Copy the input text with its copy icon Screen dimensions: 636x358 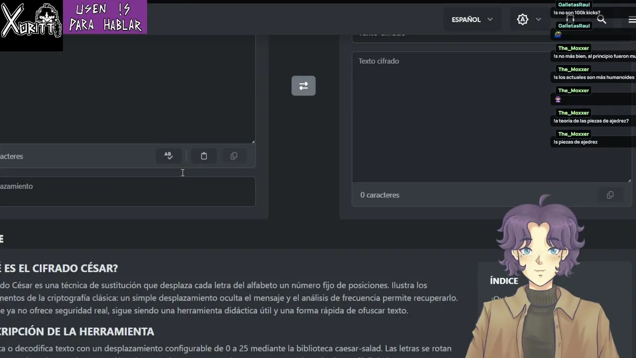coord(234,156)
